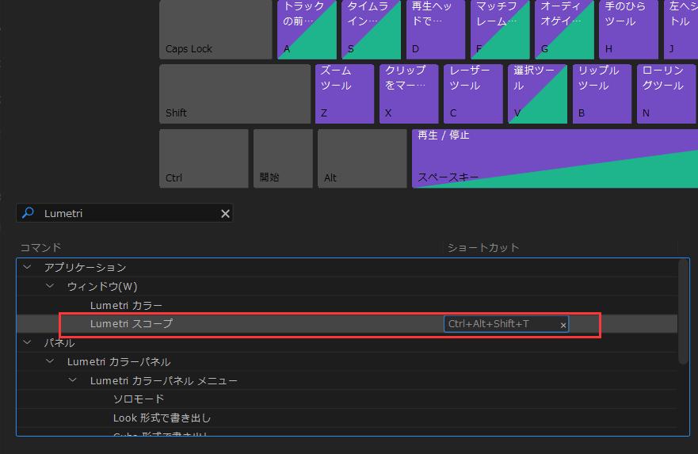Clear the Lumetri search text
Viewport: 698px width, 454px height.
click(225, 213)
